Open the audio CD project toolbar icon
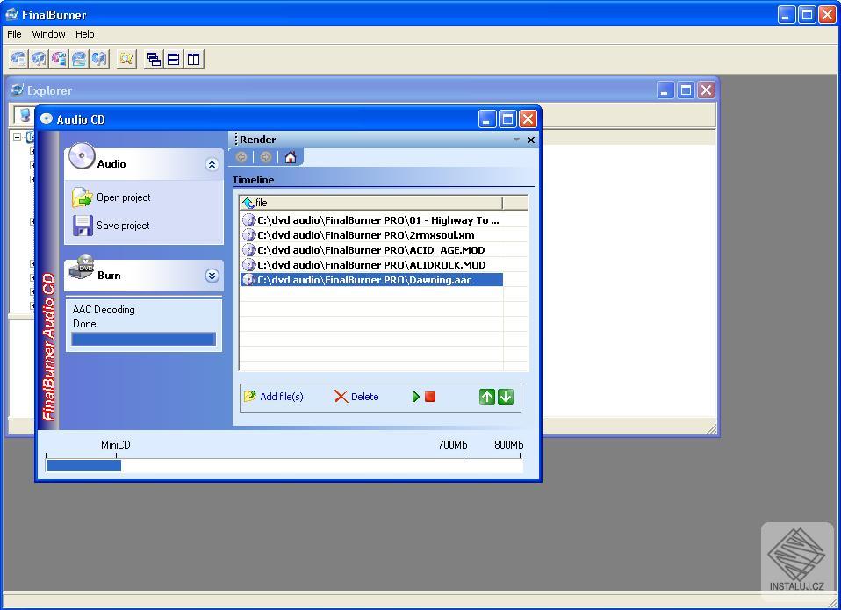 coord(39,59)
